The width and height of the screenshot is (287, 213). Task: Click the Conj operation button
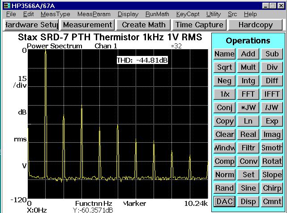pos(224,107)
